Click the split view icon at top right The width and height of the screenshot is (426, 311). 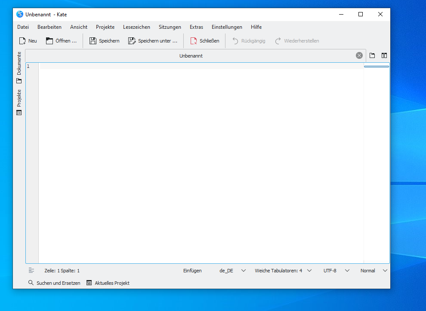tap(384, 55)
